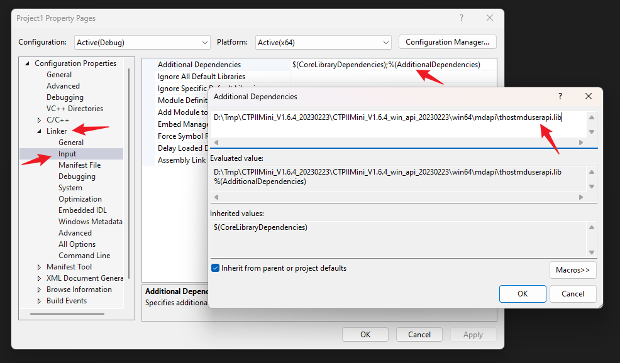The width and height of the screenshot is (620, 363).
Task: Click Apply in Project1 Property Pages window
Action: 473,335
